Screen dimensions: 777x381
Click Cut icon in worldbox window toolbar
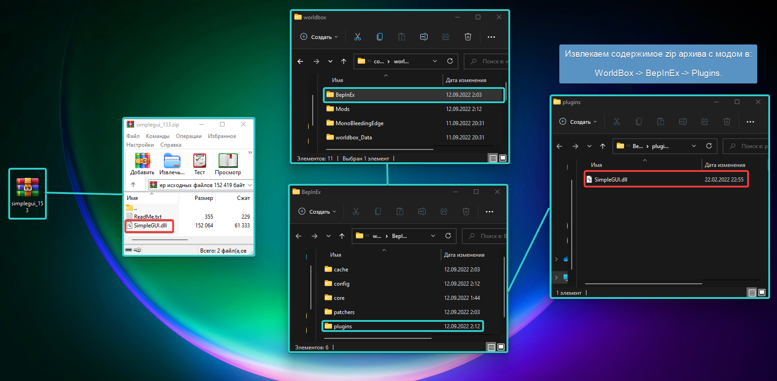358,37
